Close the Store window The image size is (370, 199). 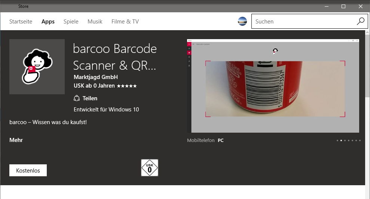tap(361, 6)
